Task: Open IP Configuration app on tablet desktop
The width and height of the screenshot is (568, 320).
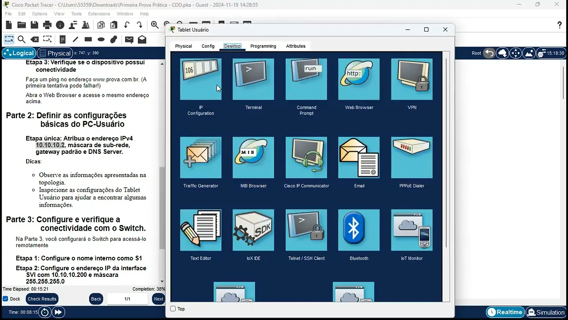Action: point(201,79)
